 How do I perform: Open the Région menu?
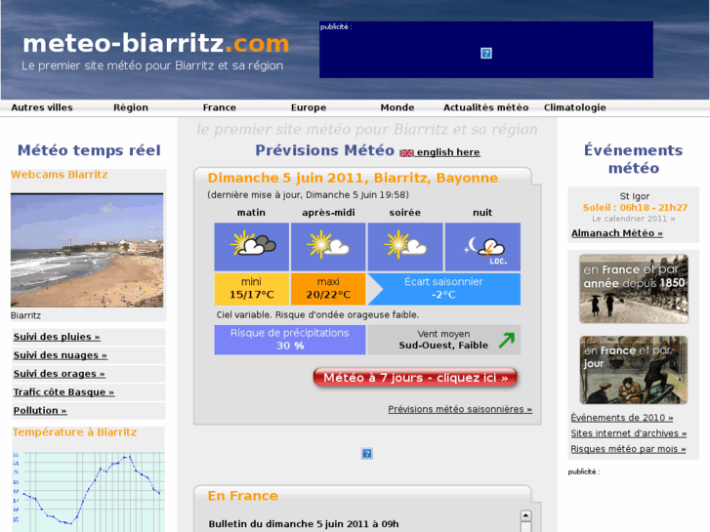tap(131, 107)
